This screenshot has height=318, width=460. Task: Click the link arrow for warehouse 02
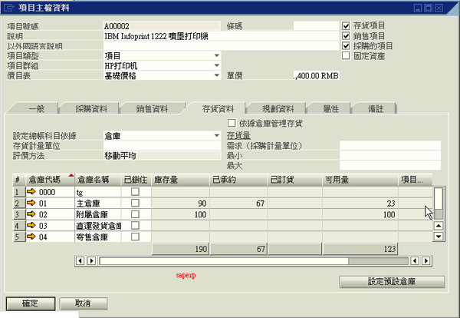tap(31, 214)
